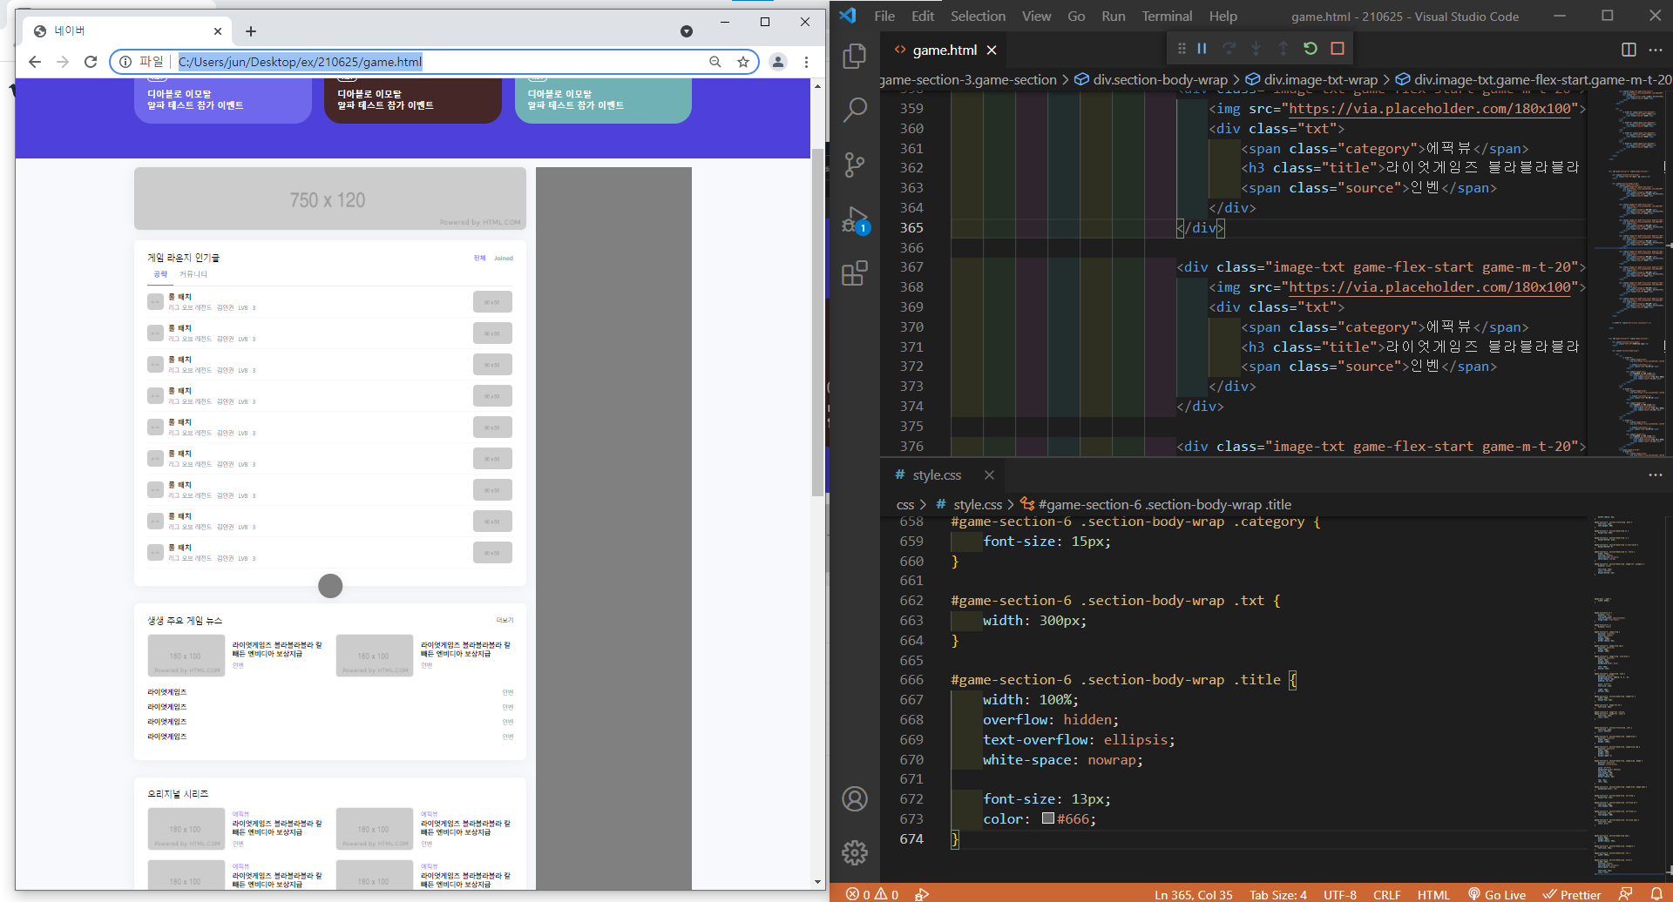
Task: Change language mode HTML in status bar
Action: pos(1433,894)
